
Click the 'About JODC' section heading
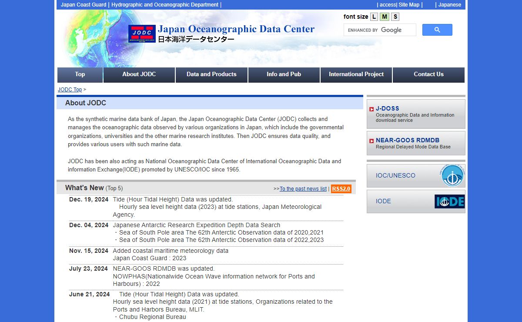[86, 103]
